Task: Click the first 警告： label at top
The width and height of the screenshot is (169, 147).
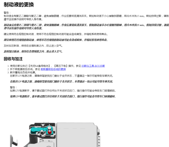Action: [7, 13]
